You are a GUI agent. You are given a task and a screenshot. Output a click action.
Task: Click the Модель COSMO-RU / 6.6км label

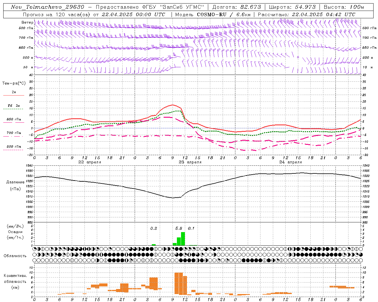point(213,14)
